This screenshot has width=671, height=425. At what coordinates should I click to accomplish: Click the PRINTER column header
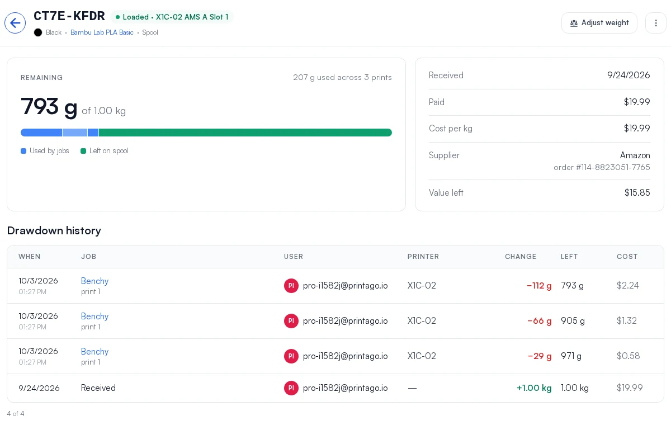point(423,257)
